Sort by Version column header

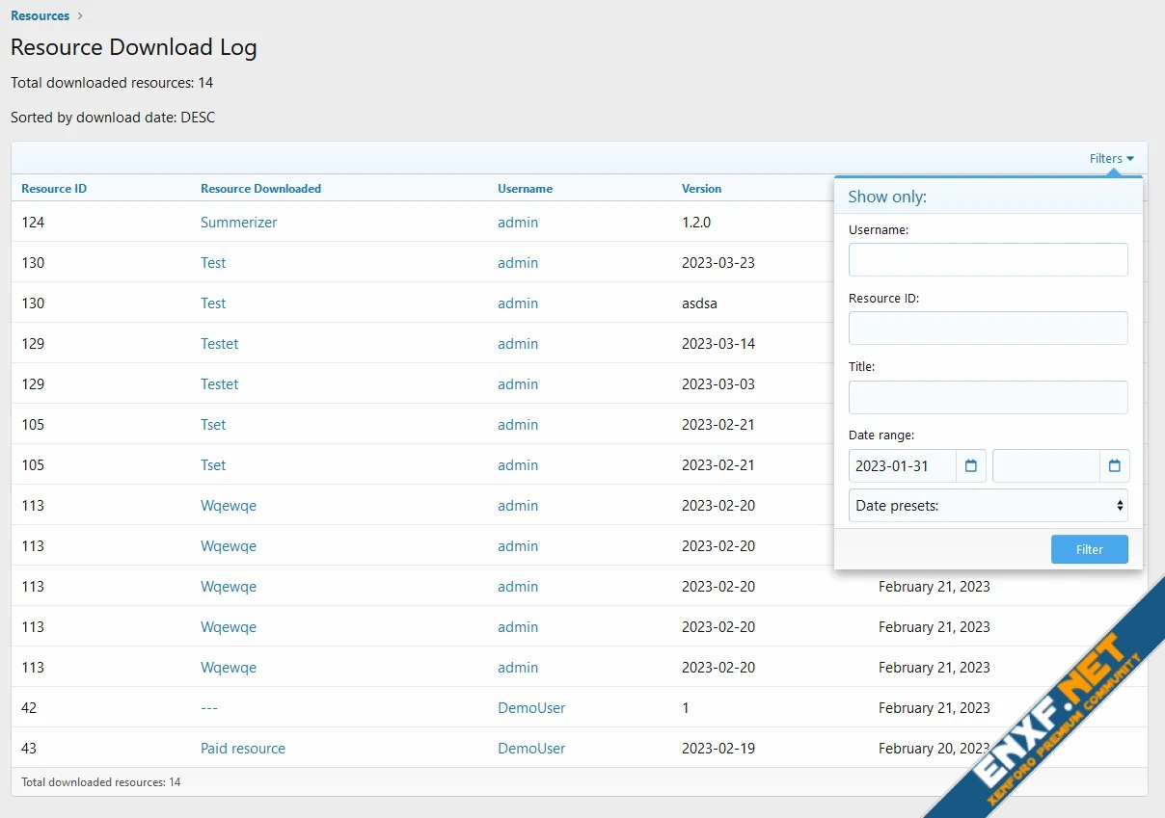[x=701, y=189]
